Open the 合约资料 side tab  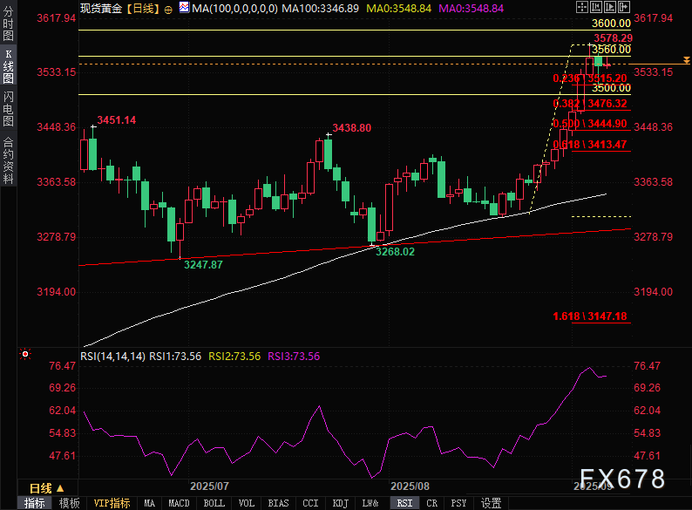[x=8, y=160]
